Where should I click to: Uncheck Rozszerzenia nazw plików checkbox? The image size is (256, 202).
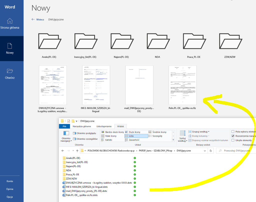tap(233, 136)
